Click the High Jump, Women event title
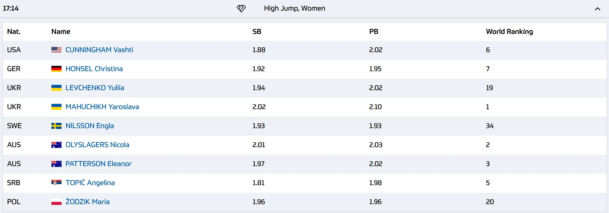This screenshot has width=609, height=213. pos(294,9)
